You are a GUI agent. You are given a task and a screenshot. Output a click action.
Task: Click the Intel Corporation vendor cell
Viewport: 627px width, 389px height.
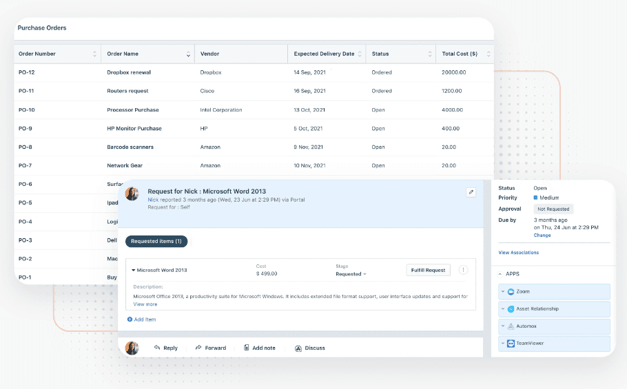click(221, 110)
